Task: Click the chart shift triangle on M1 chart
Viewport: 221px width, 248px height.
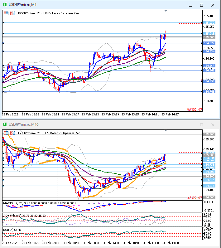Action: (166, 11)
